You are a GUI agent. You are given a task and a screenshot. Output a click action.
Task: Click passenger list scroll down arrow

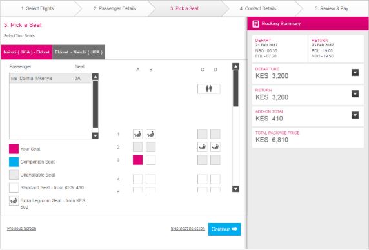95,135
